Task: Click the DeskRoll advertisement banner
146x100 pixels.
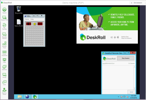Action: tap(107, 25)
